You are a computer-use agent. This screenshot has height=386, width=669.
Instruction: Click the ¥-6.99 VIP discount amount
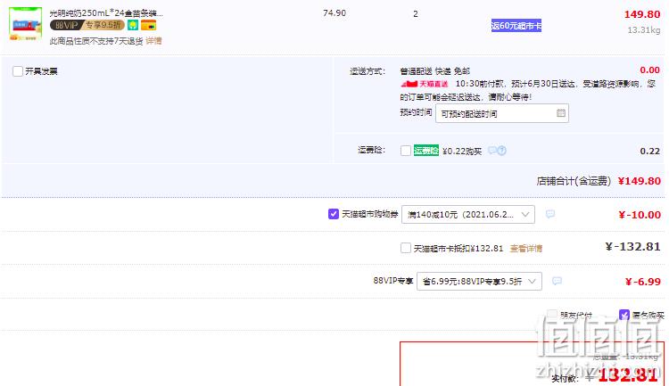[643, 282]
